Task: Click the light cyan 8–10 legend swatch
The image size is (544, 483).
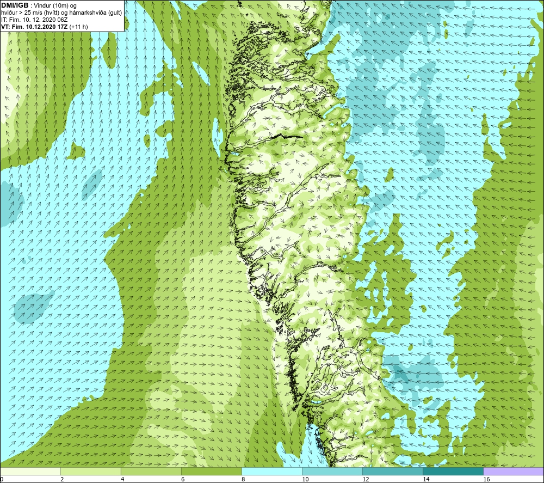Action: 272,471
